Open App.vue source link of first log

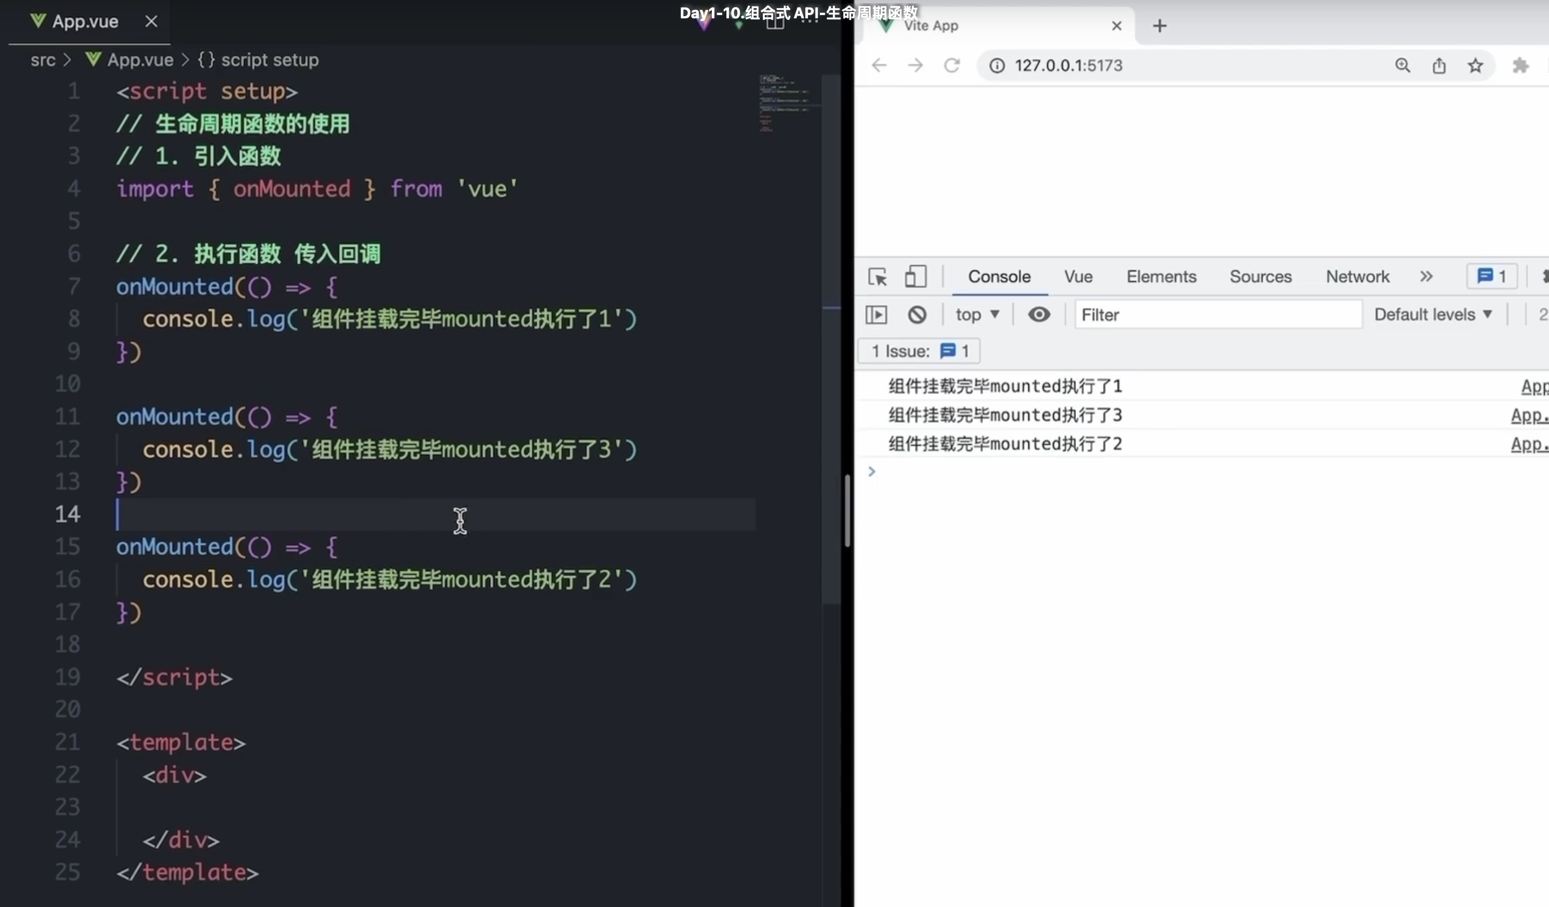1534,387
